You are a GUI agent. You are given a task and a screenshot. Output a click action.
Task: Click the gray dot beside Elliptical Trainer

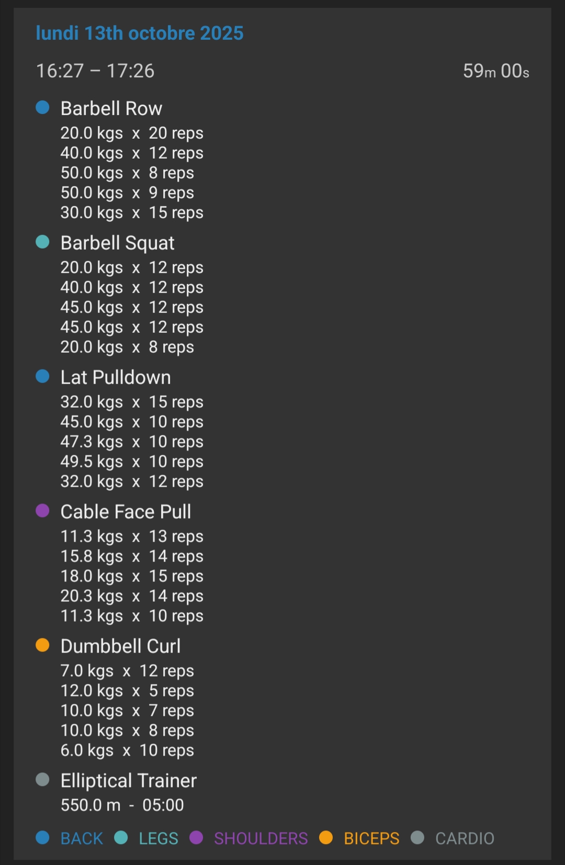pyautogui.click(x=42, y=780)
